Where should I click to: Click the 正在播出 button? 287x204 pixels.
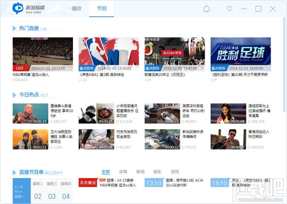pos(88,182)
